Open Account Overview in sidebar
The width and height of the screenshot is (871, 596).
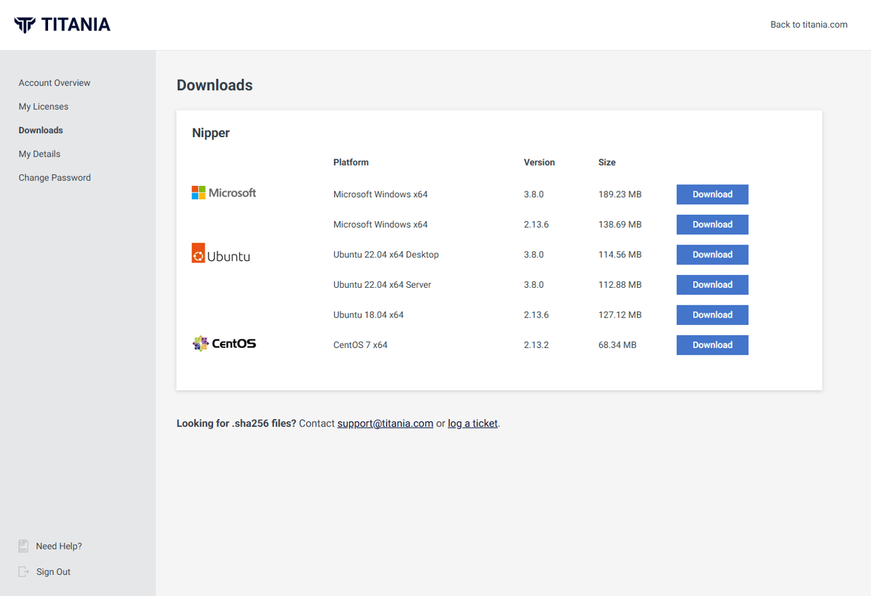click(x=55, y=83)
